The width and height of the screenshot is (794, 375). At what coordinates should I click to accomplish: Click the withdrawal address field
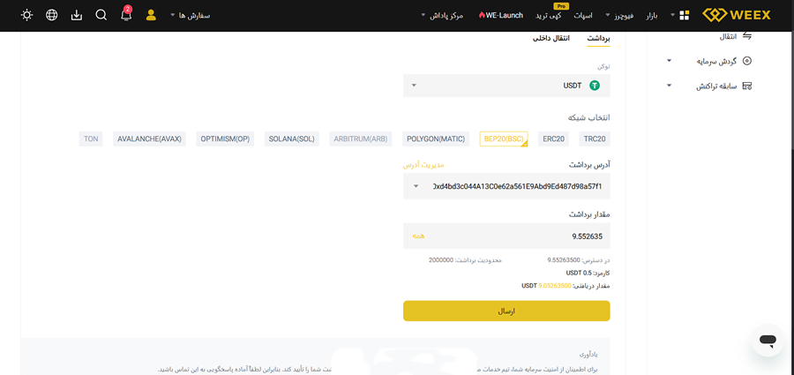click(506, 186)
